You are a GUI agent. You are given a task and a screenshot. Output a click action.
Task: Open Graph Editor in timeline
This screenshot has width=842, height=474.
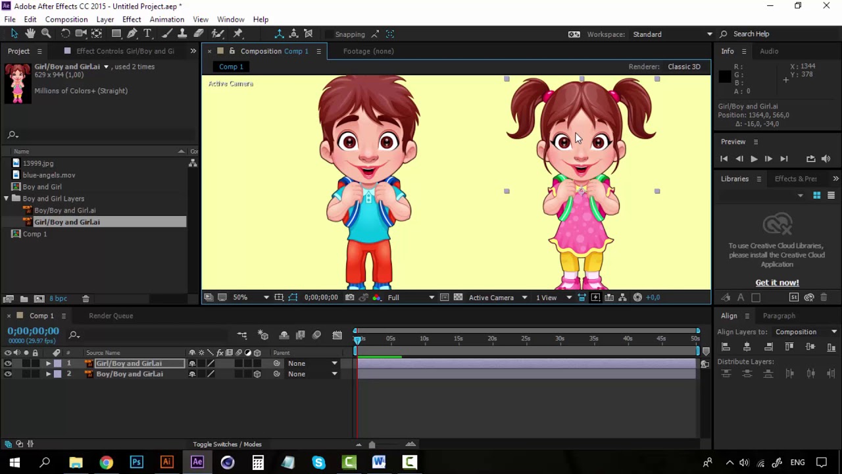click(337, 335)
